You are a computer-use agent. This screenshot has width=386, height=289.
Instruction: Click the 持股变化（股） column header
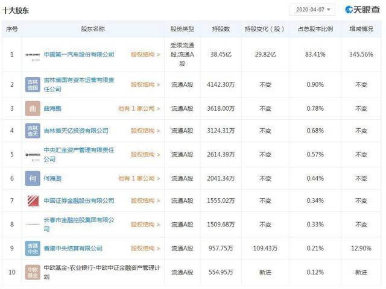click(265, 29)
